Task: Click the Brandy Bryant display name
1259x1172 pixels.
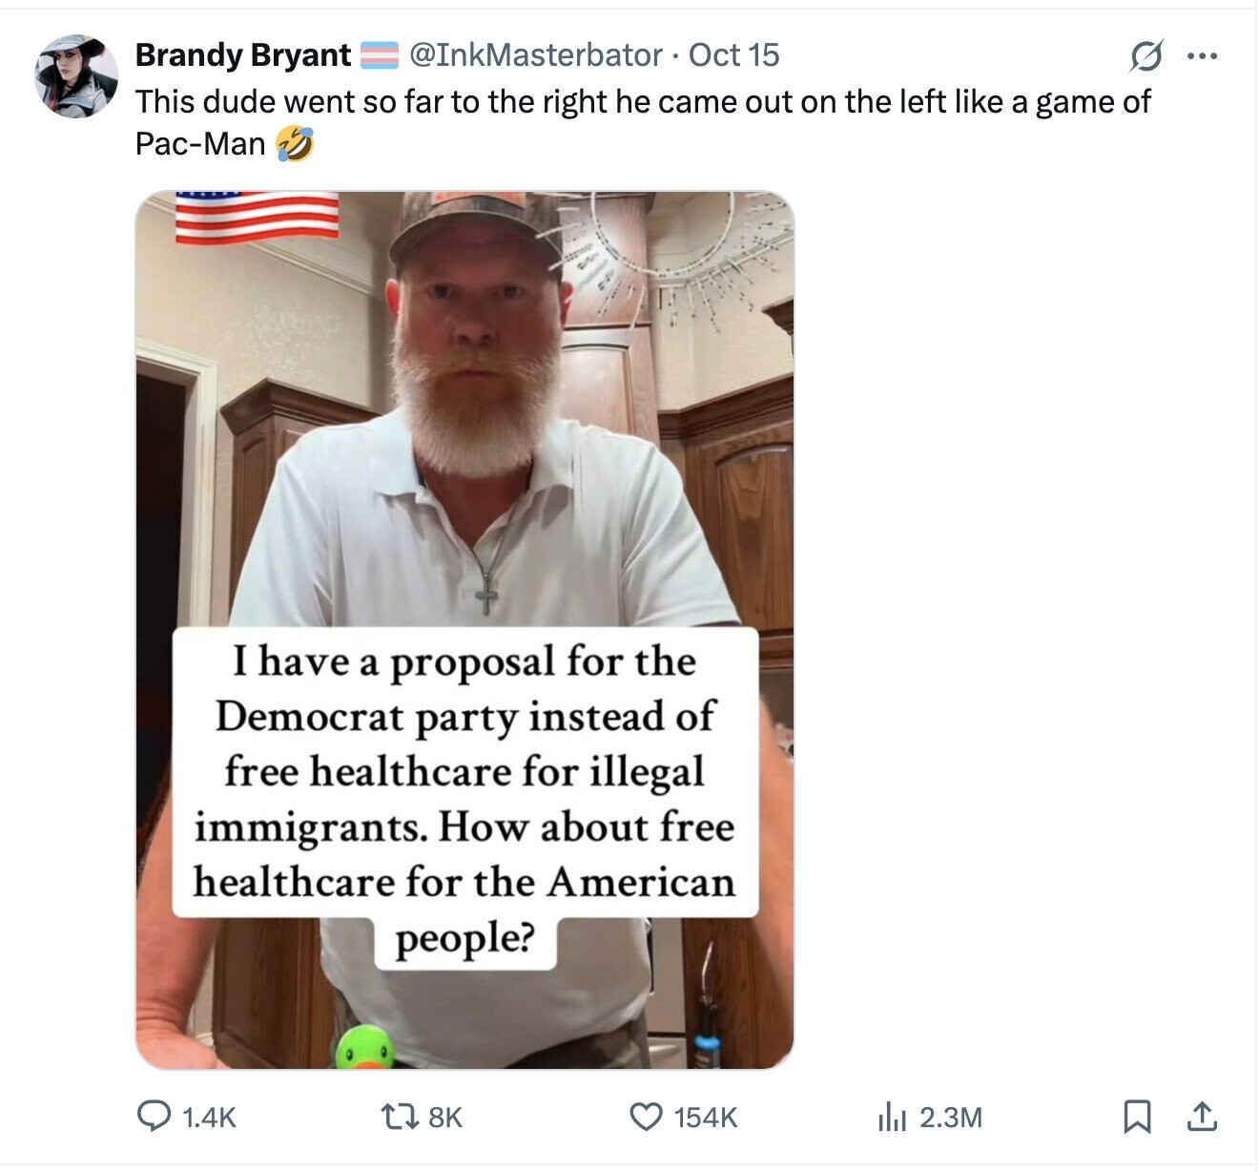Action: click(243, 55)
